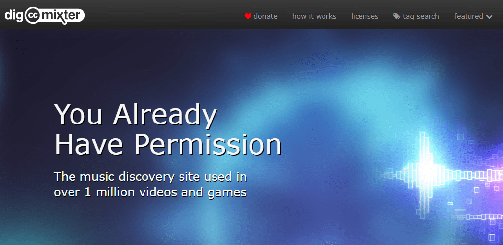Click the dig ccMixter logo
Image resolution: width=503 pixels, height=245 pixels.
coord(44,16)
